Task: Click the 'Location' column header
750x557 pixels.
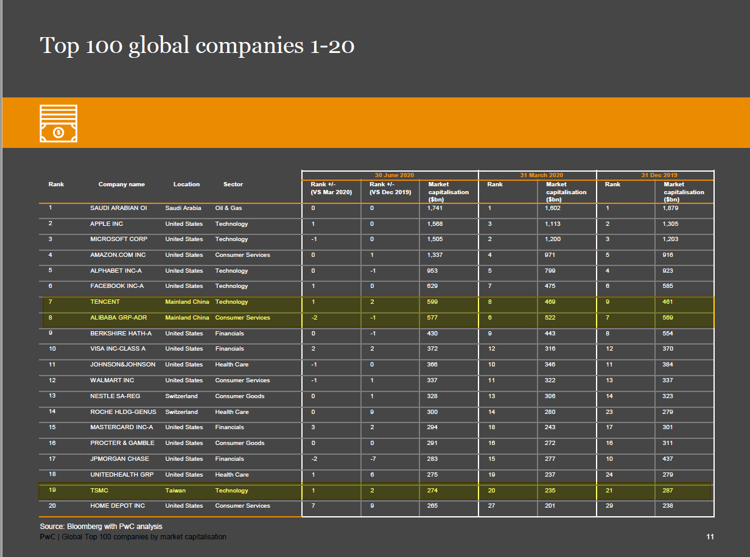Action: tap(186, 184)
